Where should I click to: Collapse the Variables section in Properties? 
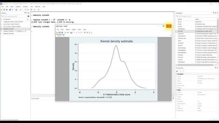click(177, 74)
